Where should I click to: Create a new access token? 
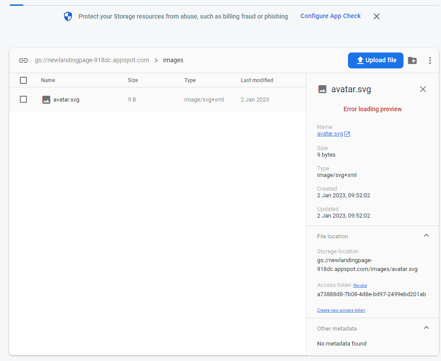pos(341,310)
